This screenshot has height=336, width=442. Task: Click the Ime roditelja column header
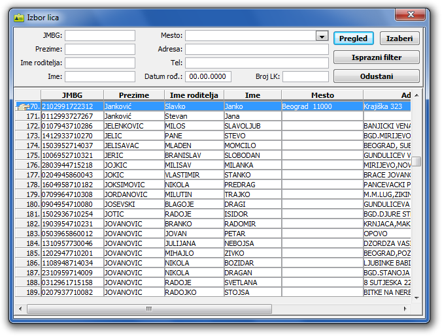193,95
